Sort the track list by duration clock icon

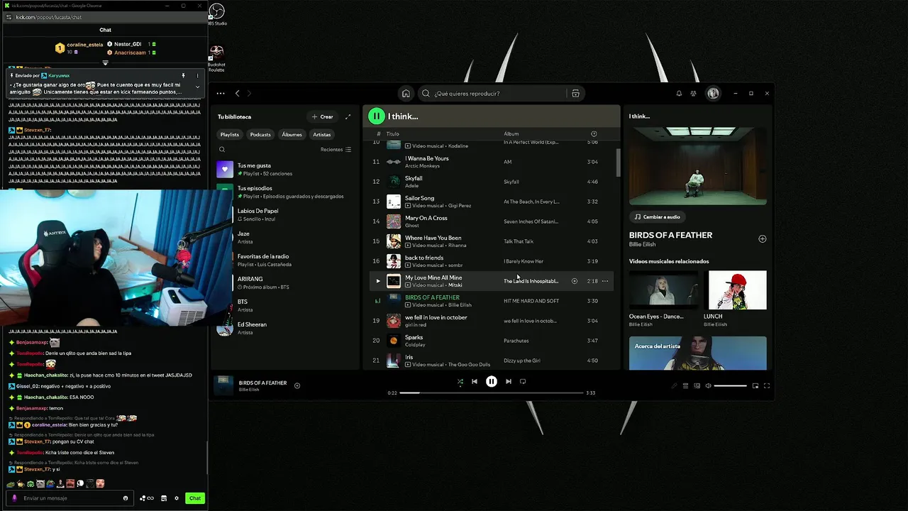(594, 133)
